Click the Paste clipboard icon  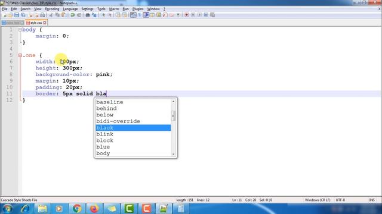coord(64,15)
